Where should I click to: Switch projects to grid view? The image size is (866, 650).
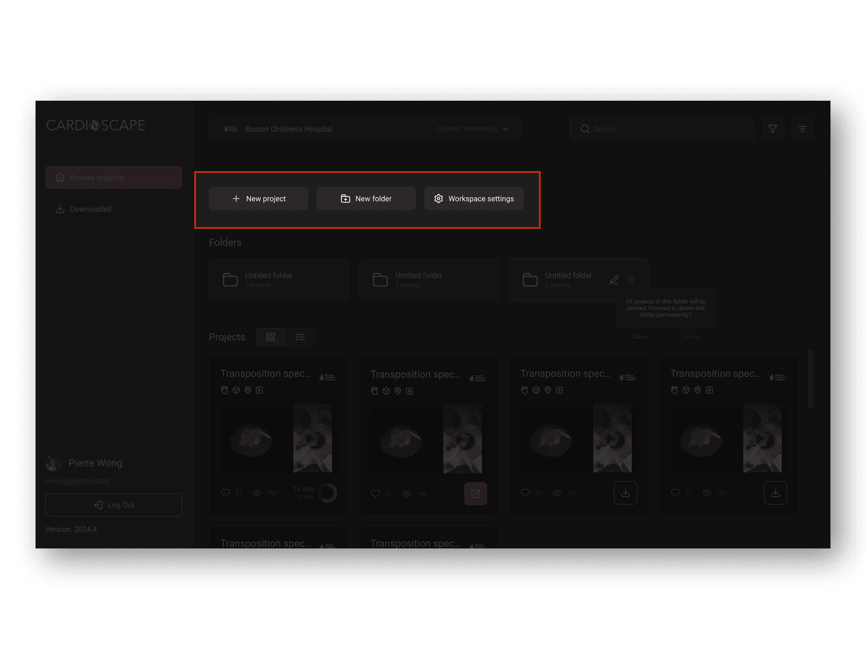coord(271,337)
